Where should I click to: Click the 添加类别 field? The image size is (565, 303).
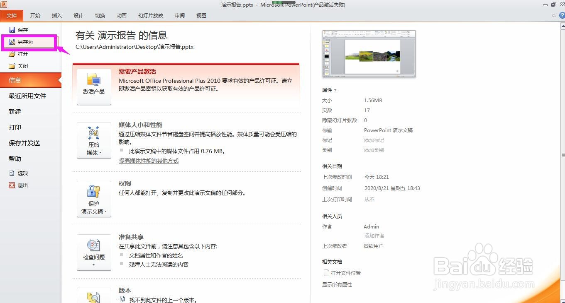coord(374,150)
